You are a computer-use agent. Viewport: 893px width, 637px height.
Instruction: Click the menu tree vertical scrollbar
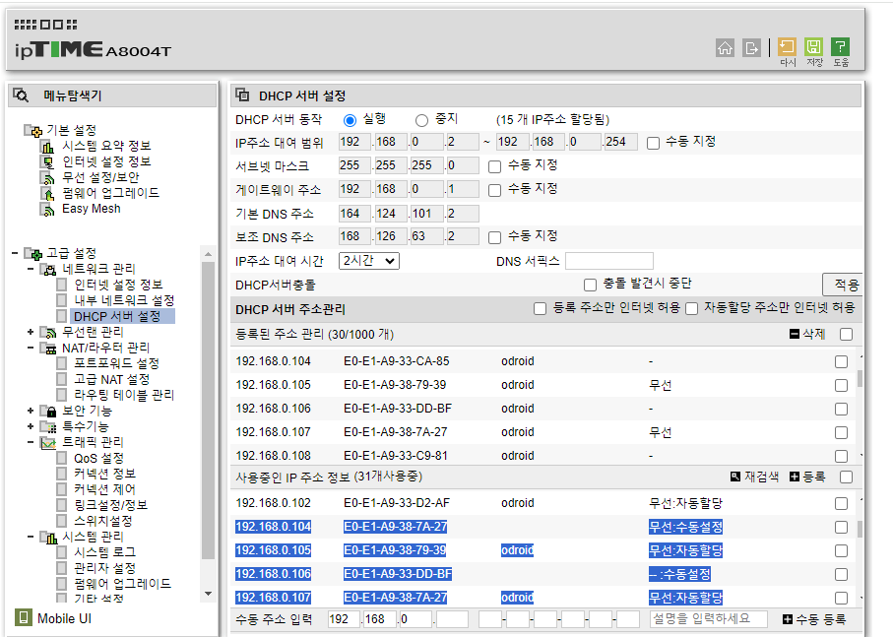click(208, 410)
